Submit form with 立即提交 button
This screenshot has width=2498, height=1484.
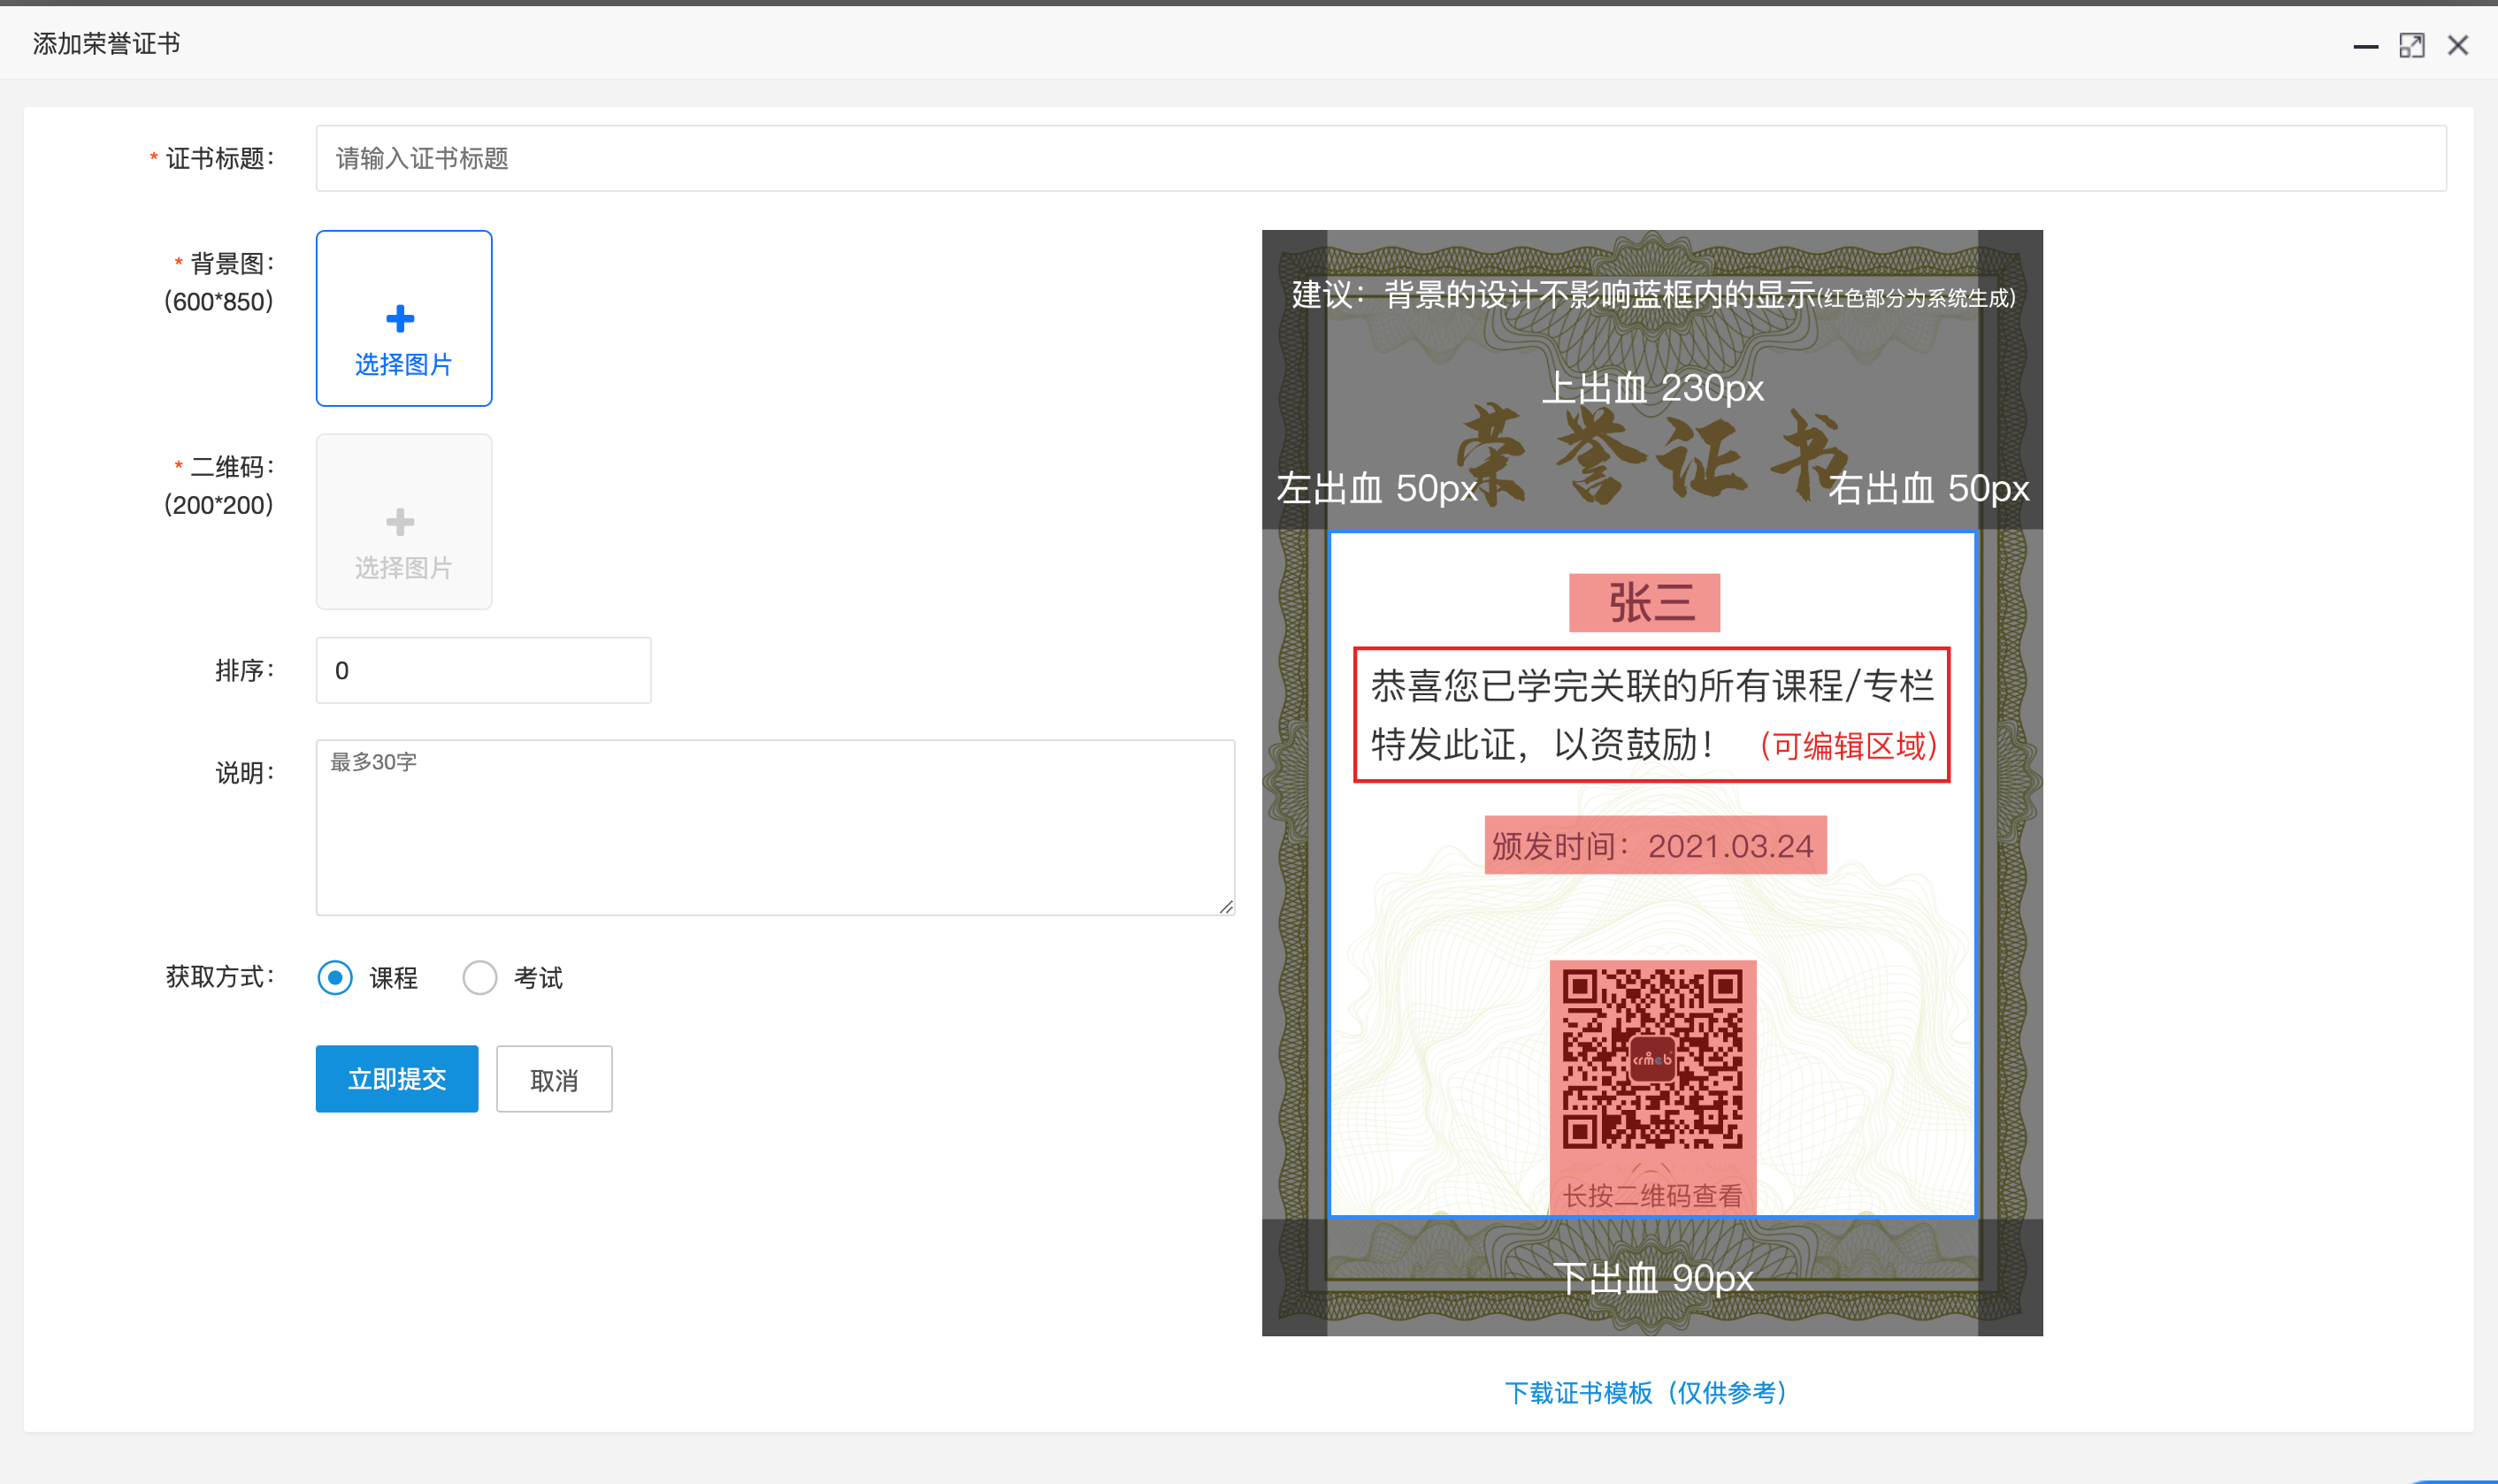[397, 1079]
